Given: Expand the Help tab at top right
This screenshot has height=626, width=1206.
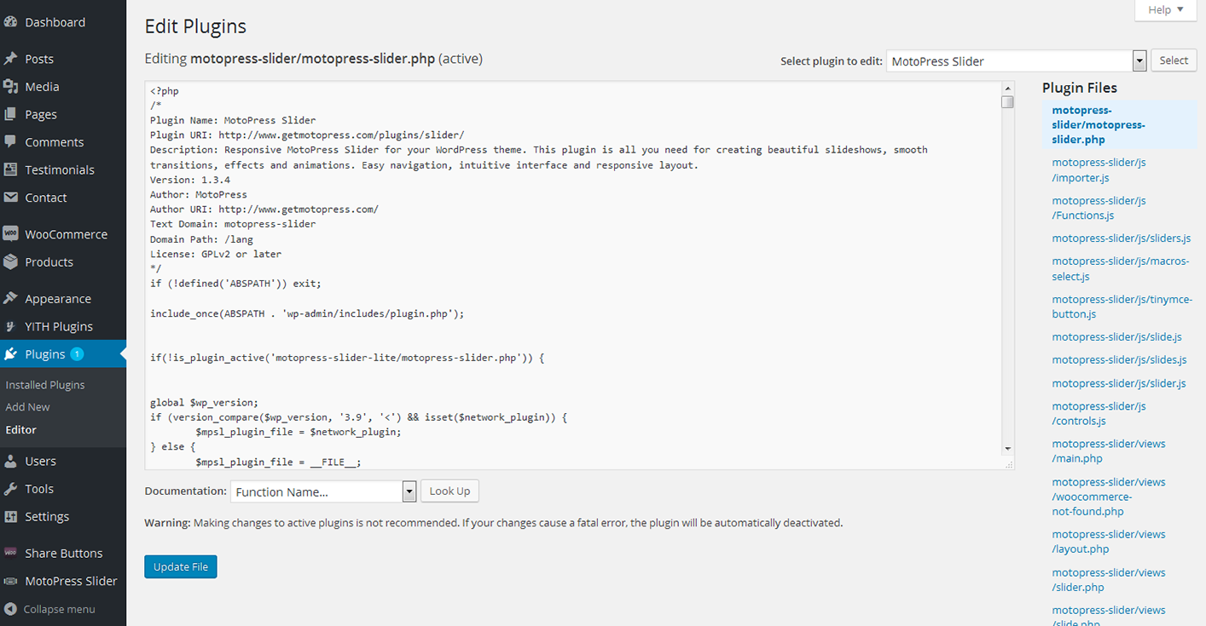Looking at the screenshot, I should 1165,10.
